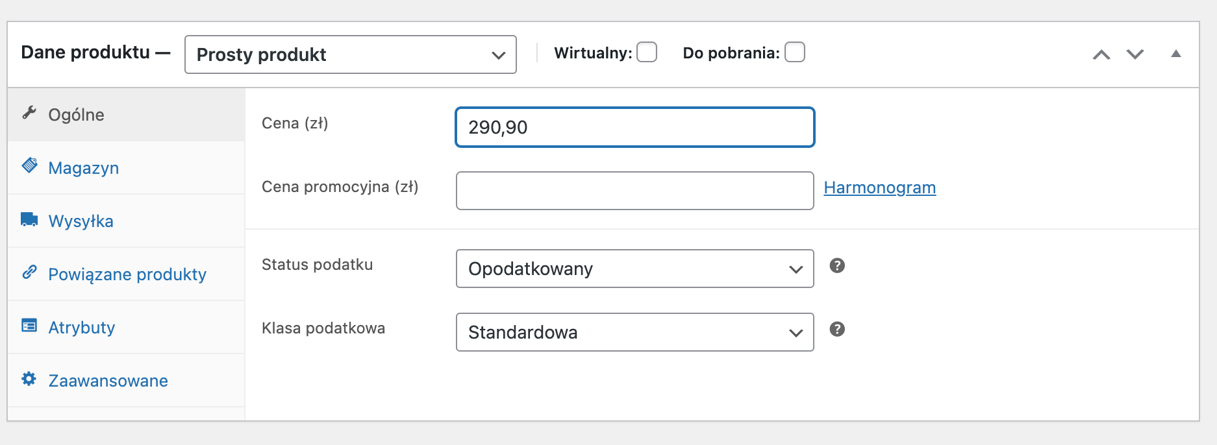Click the gear icon beside Zaawansowane
This screenshot has height=445, width=1217.
[x=29, y=378]
